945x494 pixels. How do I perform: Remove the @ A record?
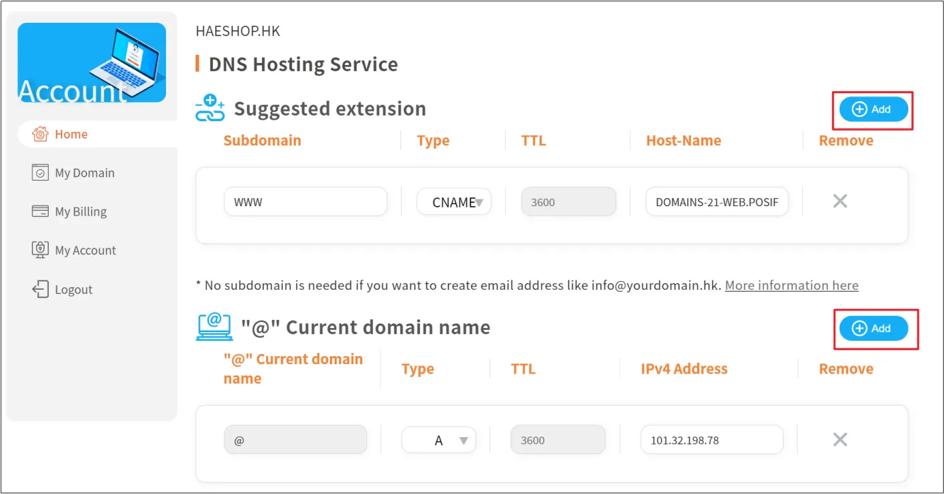pyautogui.click(x=840, y=439)
